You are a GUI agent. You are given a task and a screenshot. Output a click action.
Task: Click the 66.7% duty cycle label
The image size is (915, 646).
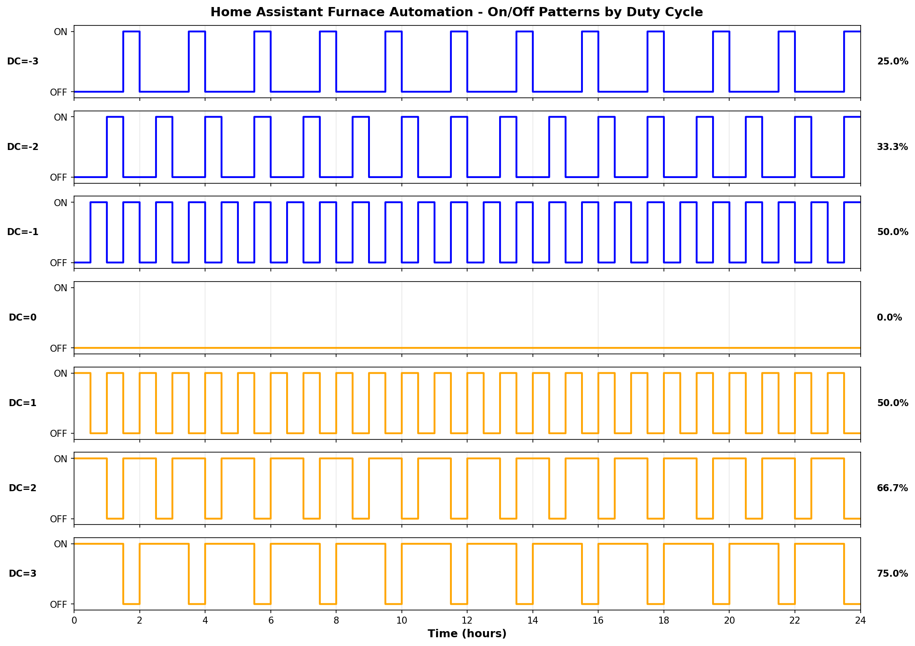(892, 488)
